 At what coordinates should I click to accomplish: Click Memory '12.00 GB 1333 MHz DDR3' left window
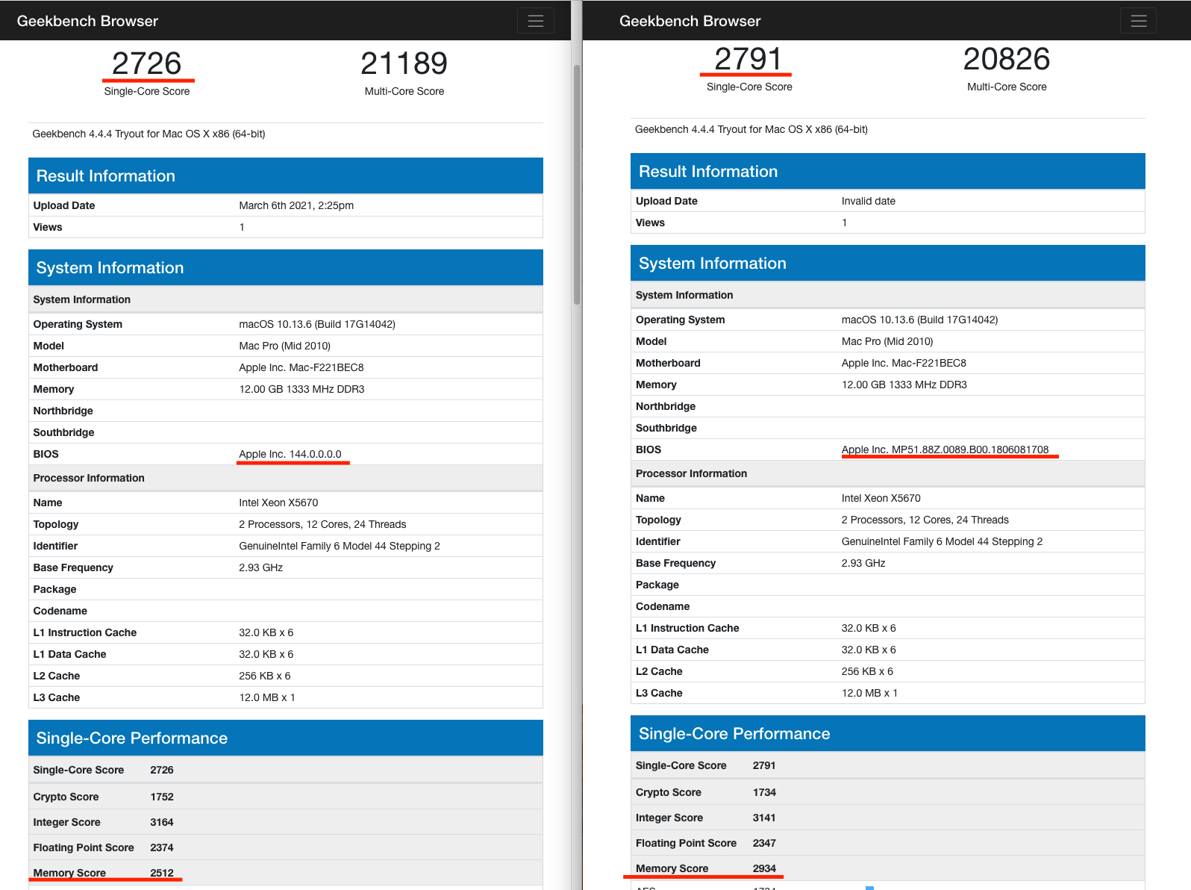click(x=301, y=389)
